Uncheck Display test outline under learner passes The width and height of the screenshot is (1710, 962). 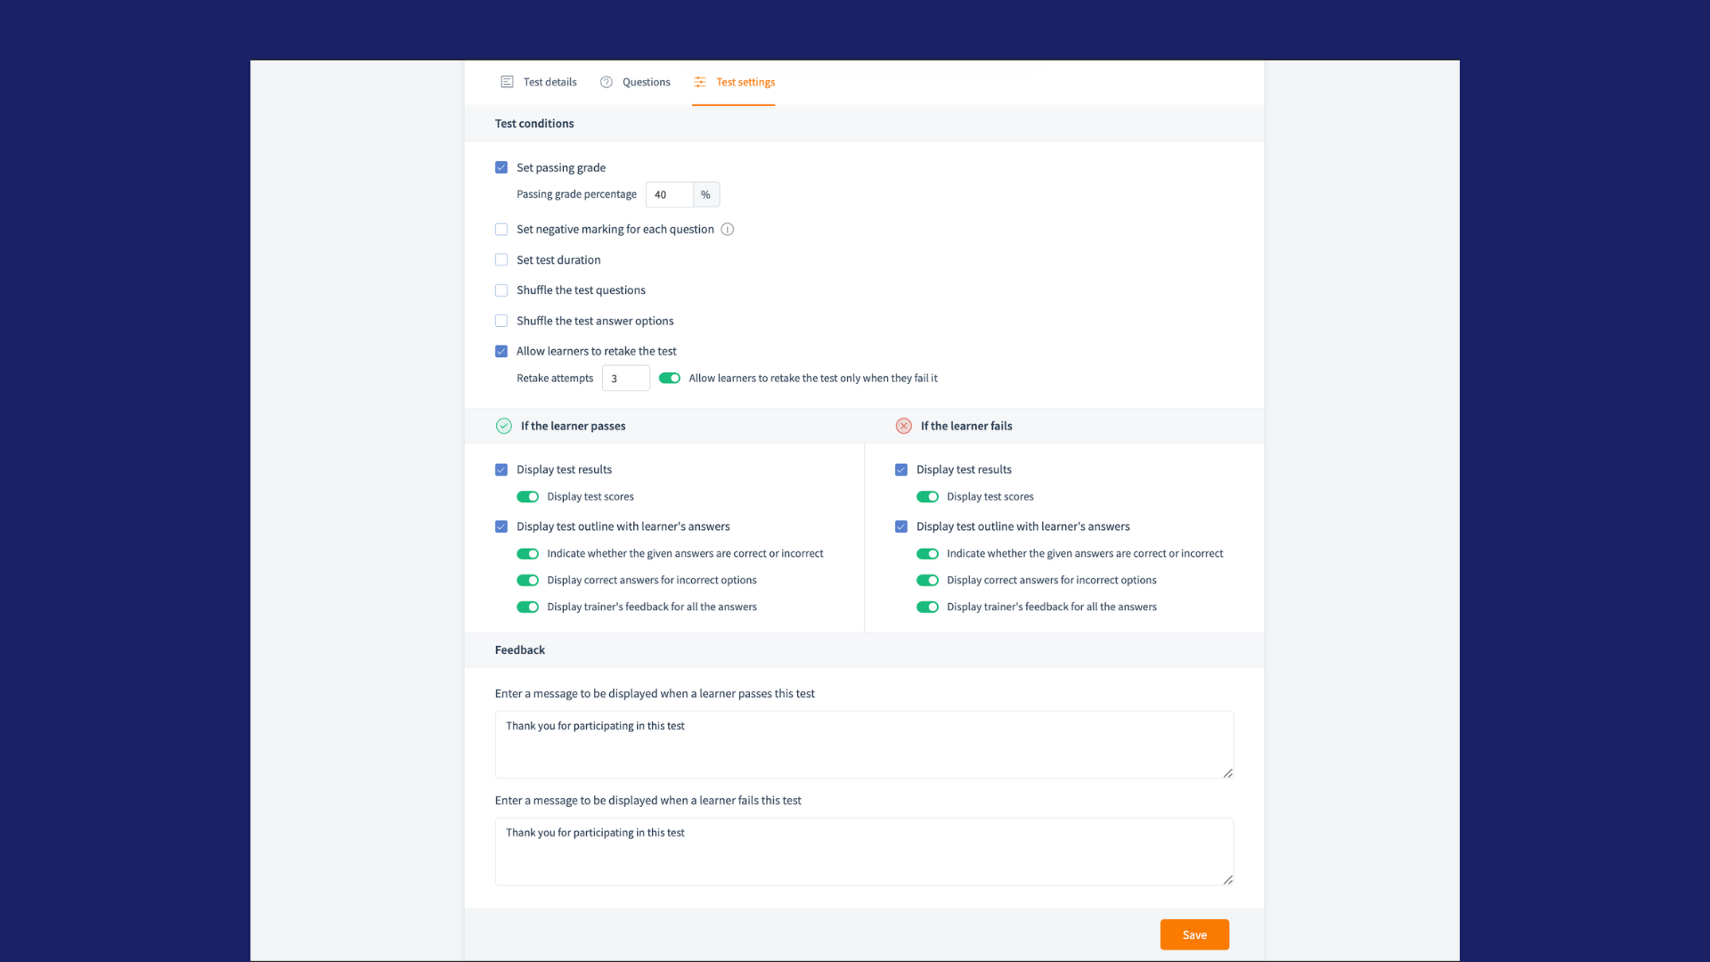click(x=501, y=527)
